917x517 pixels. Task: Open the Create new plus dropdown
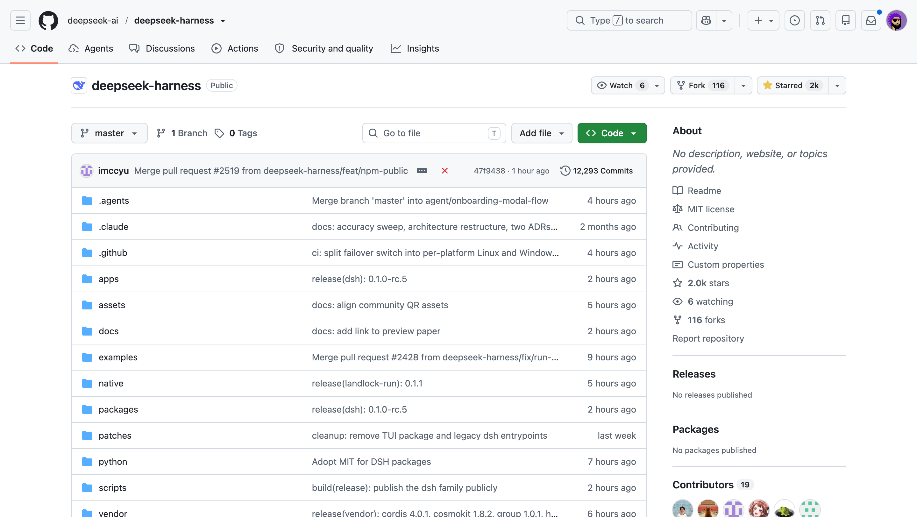click(763, 20)
